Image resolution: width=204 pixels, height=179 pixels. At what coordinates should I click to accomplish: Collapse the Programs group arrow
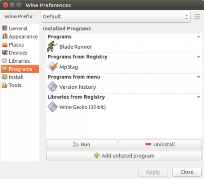point(199,37)
